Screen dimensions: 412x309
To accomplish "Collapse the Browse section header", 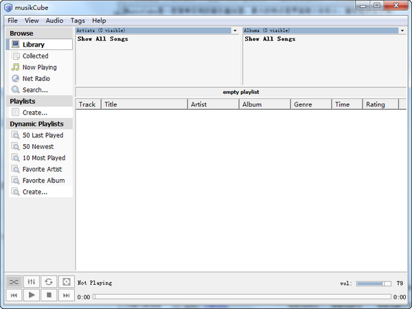I will [39, 34].
